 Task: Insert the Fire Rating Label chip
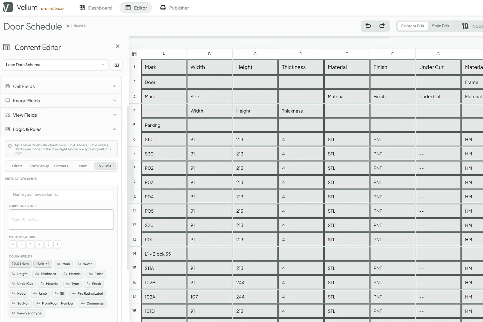(87, 293)
